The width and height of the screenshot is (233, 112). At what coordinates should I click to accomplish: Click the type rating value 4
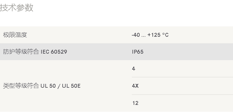pyautogui.click(x=133, y=69)
